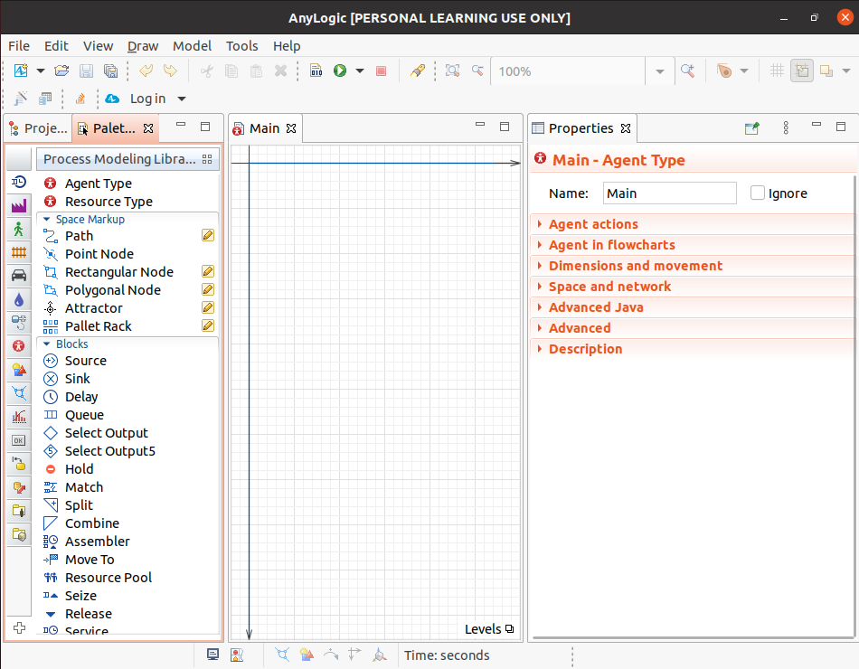Click the agent Name input field
The height and width of the screenshot is (669, 859).
coord(669,193)
